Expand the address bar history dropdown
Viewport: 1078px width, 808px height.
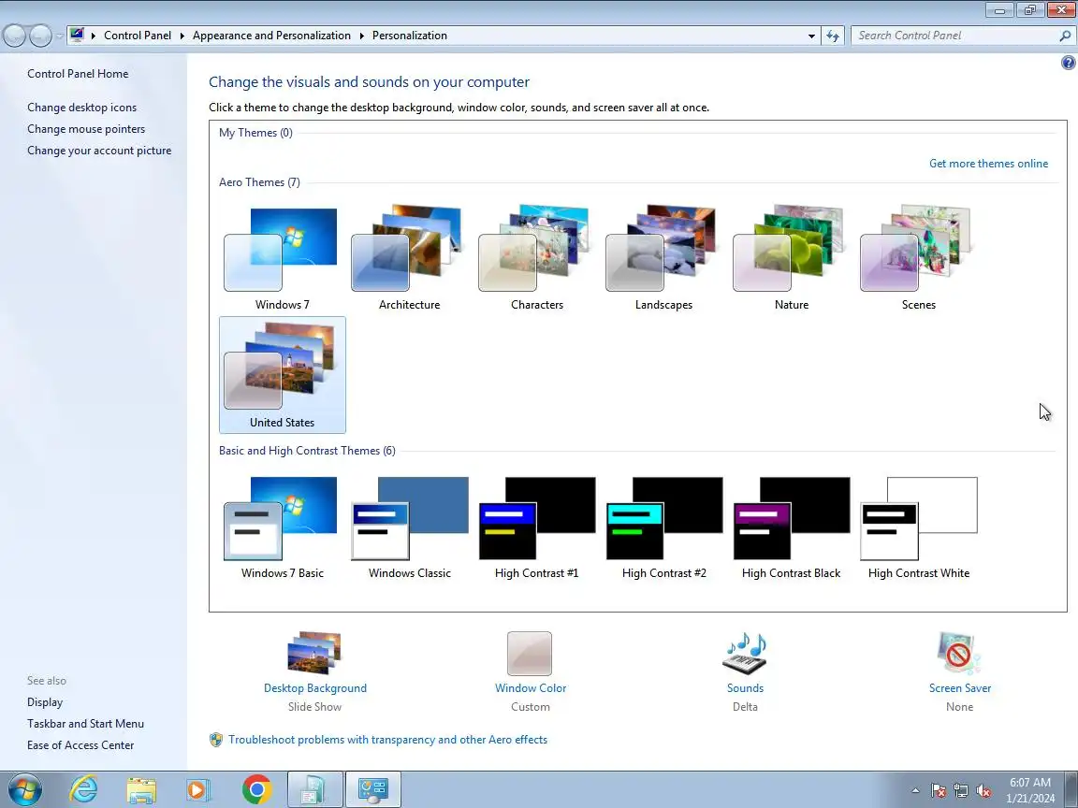(811, 36)
